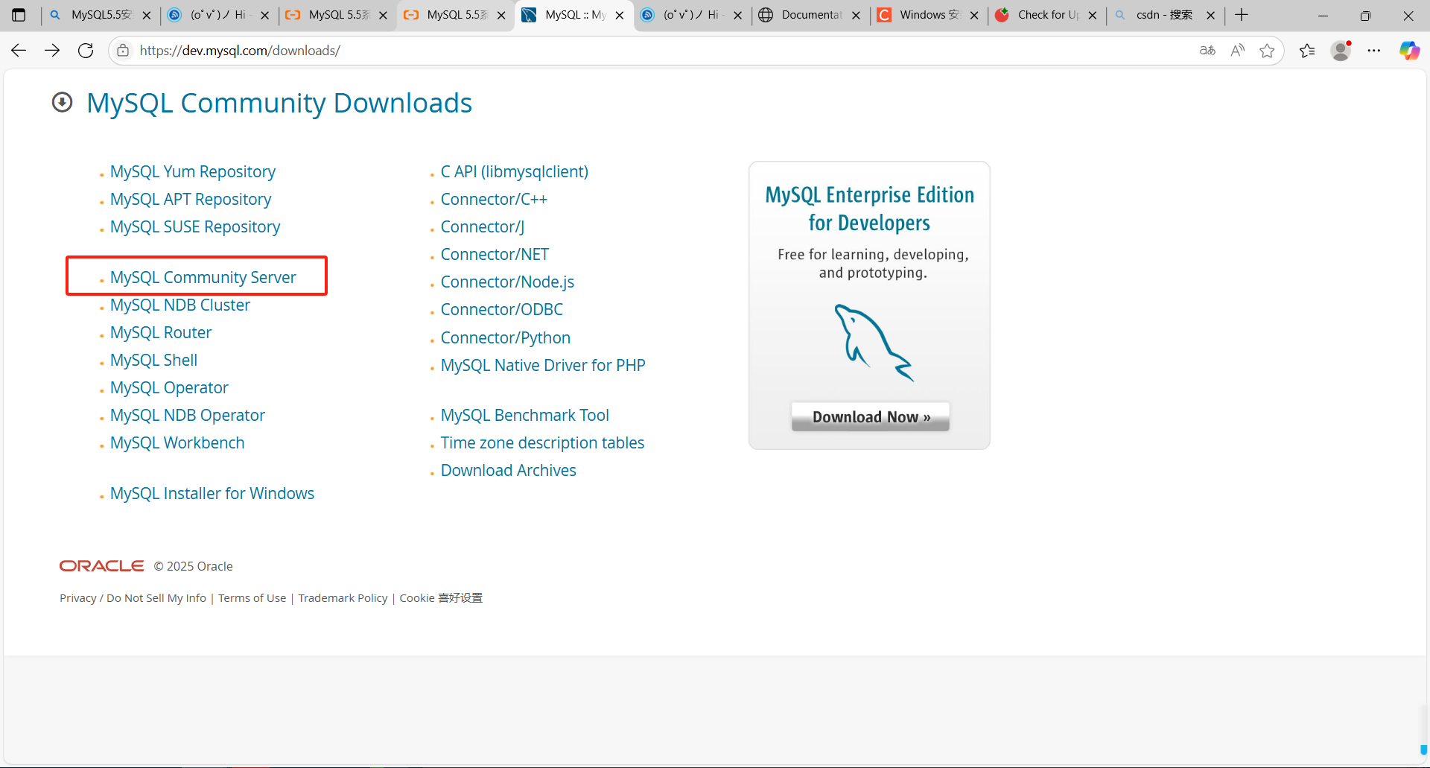Image resolution: width=1430 pixels, height=768 pixels.
Task: Open Connector/NET link
Action: pyautogui.click(x=495, y=254)
